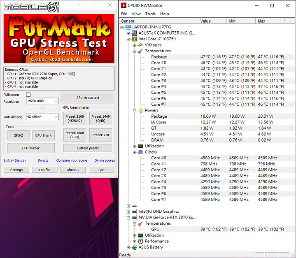Open the Log file button
This screenshot has width=296, height=258.
coord(44,170)
